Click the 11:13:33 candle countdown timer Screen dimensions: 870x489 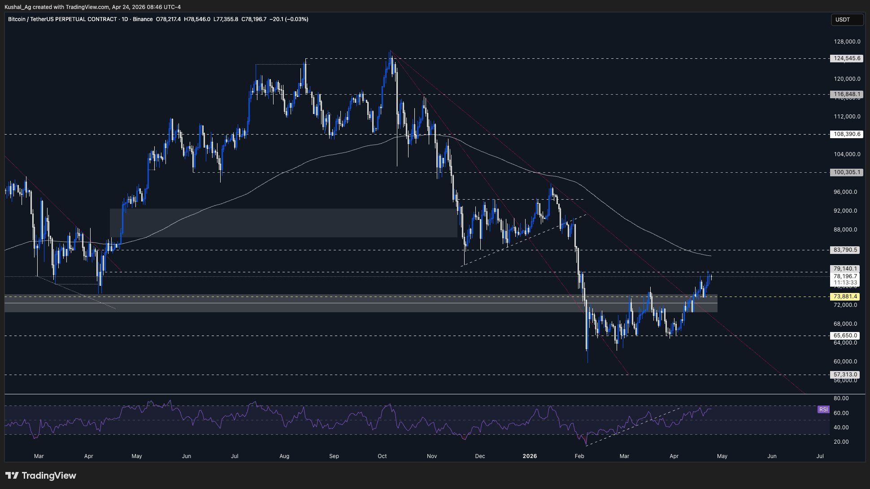pos(845,283)
